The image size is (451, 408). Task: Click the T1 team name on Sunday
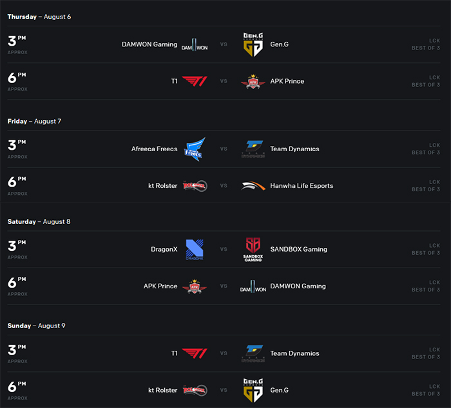pyautogui.click(x=175, y=353)
